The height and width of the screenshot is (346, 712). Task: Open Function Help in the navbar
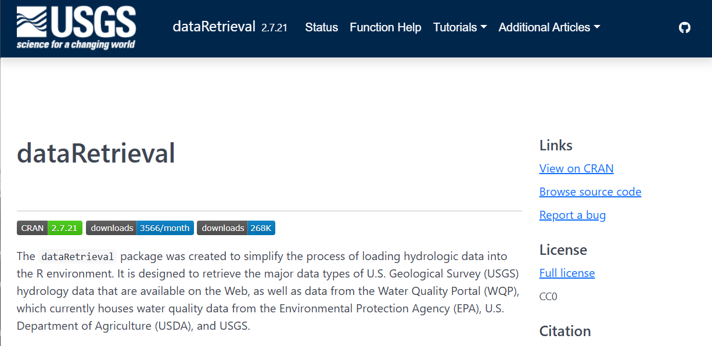(x=386, y=27)
